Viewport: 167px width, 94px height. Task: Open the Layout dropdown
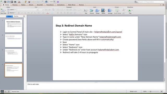tap(11, 10)
